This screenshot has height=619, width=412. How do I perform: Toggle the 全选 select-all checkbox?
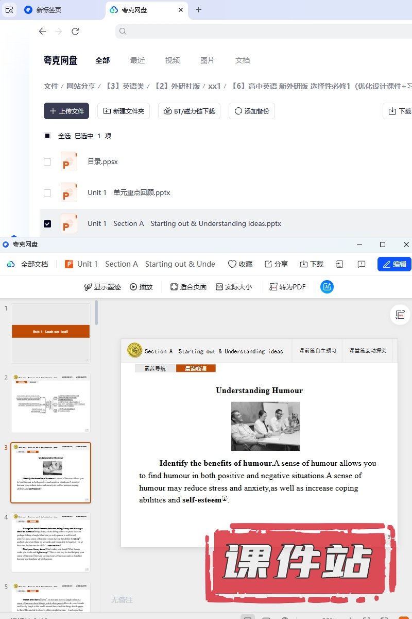pyautogui.click(x=47, y=136)
